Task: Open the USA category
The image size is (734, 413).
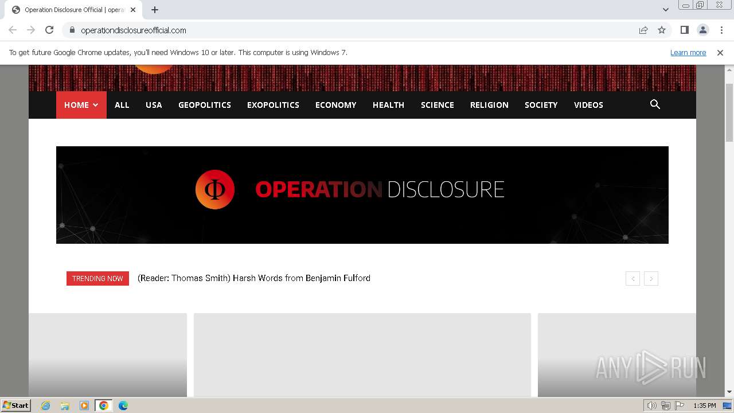Action: [154, 105]
